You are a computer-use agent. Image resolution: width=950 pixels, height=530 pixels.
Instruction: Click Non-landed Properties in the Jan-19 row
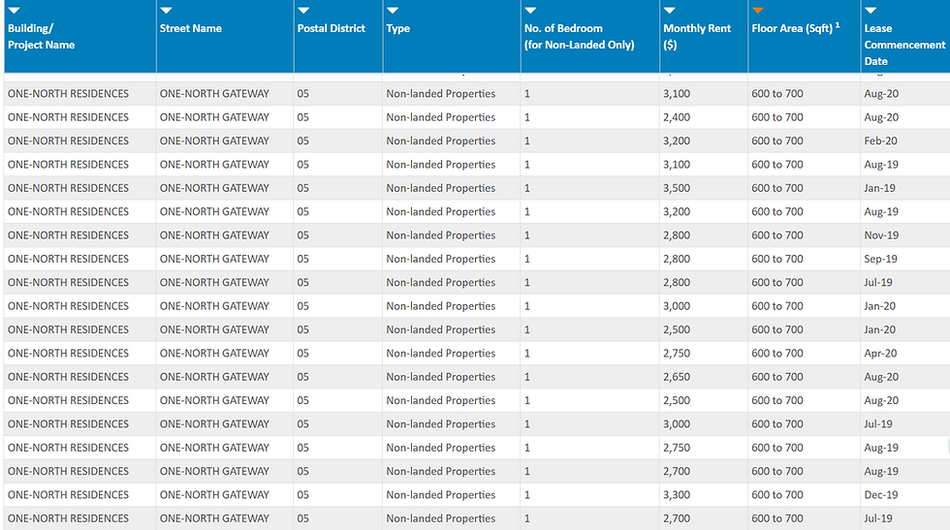(x=441, y=188)
